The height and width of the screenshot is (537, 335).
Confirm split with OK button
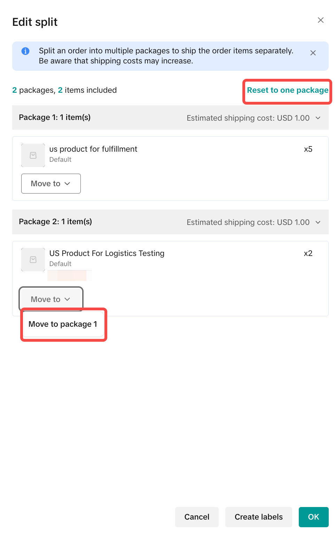click(313, 517)
